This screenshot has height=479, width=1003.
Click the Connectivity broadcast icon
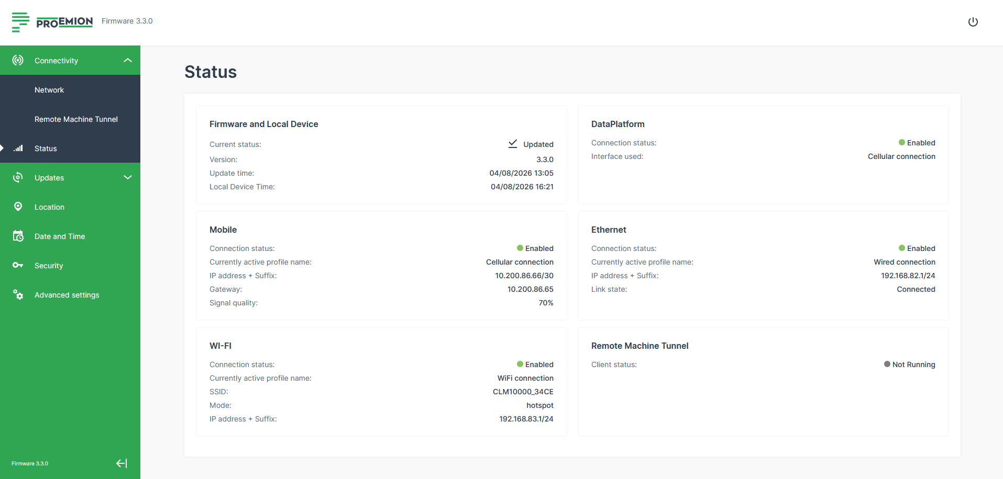[18, 60]
